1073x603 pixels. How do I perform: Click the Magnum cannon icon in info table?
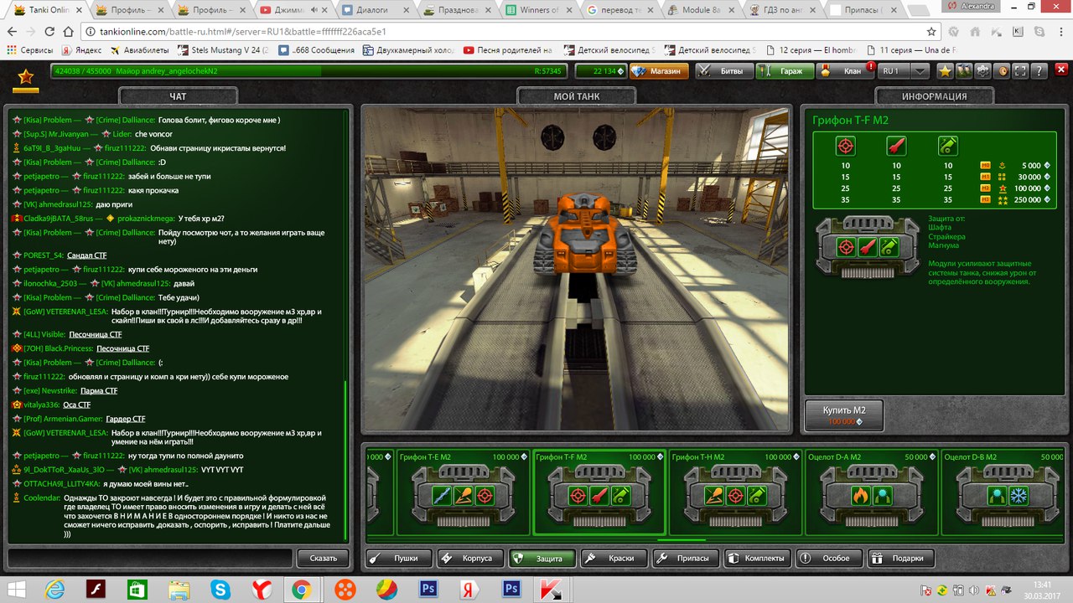tap(948, 146)
